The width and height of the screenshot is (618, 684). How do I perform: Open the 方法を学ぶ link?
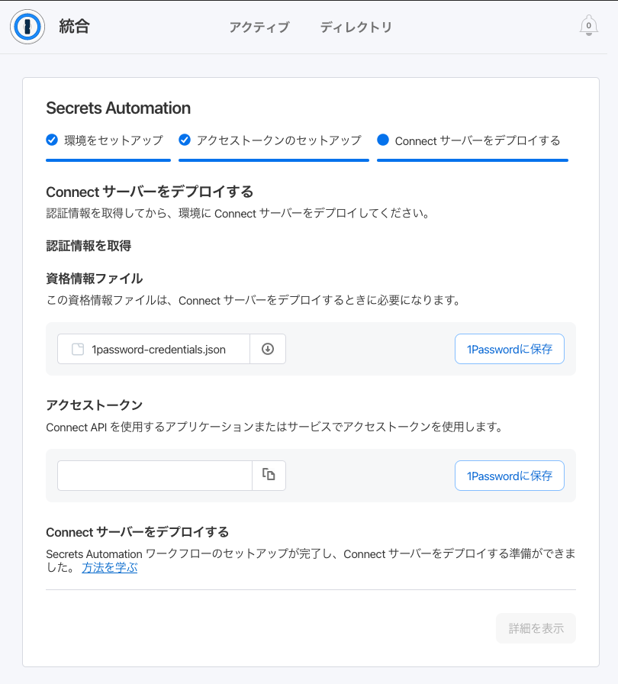[x=109, y=567]
